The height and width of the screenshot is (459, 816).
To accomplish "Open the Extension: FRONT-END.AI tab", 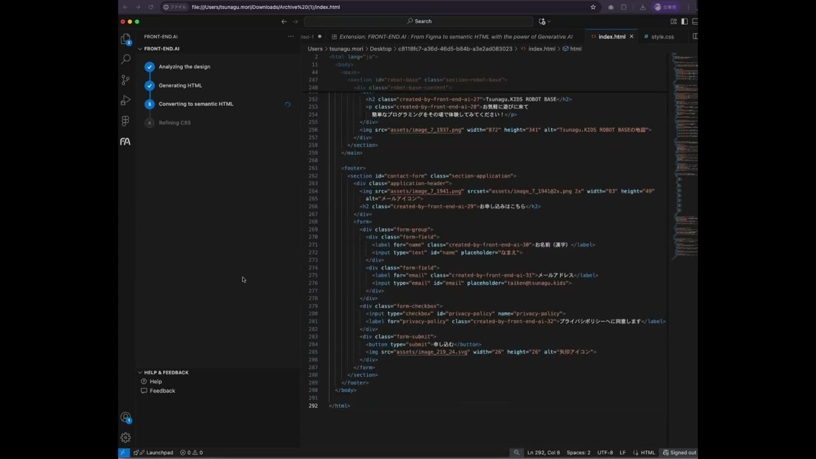I will pyautogui.click(x=453, y=36).
